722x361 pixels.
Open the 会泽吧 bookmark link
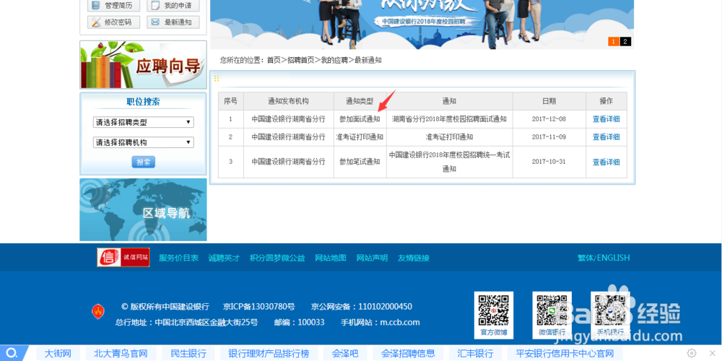pyautogui.click(x=345, y=354)
